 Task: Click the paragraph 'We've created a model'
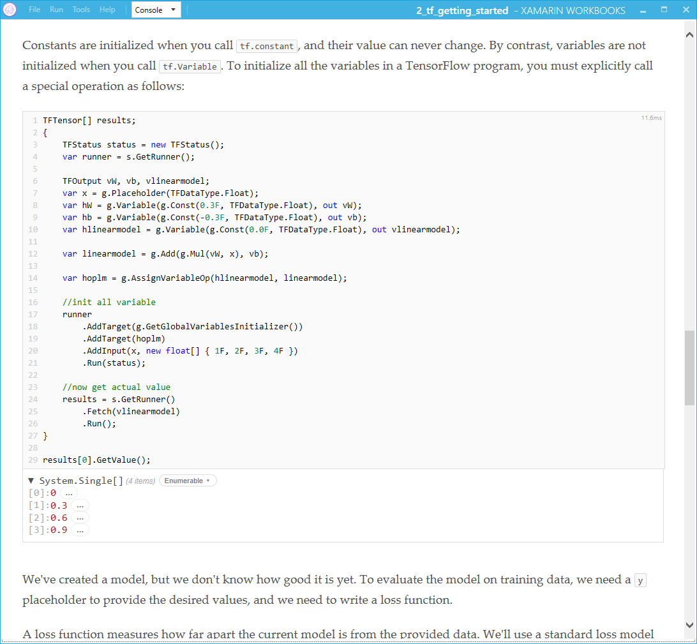334,590
